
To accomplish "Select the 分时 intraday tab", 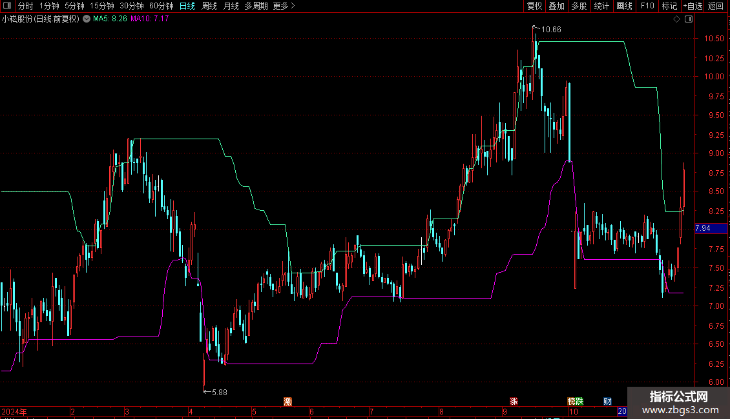I will tap(26, 6).
